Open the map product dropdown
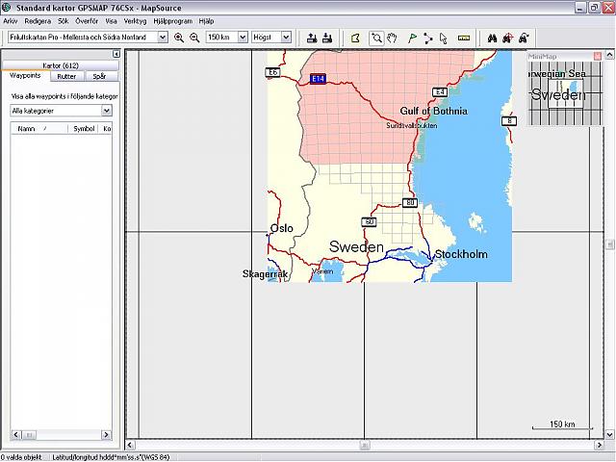 163,38
